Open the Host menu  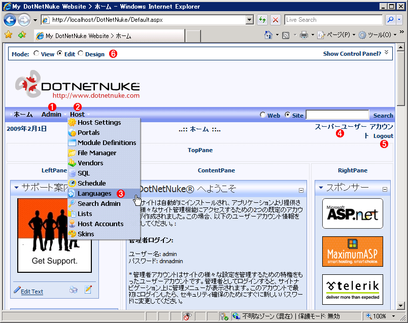(x=77, y=115)
